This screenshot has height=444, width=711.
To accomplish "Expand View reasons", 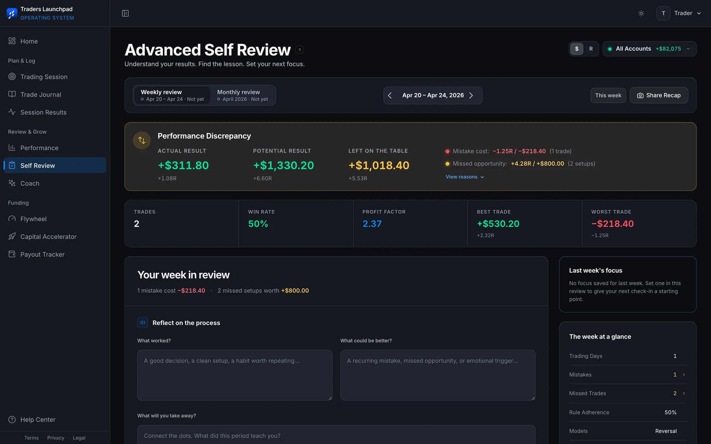I will pos(465,177).
